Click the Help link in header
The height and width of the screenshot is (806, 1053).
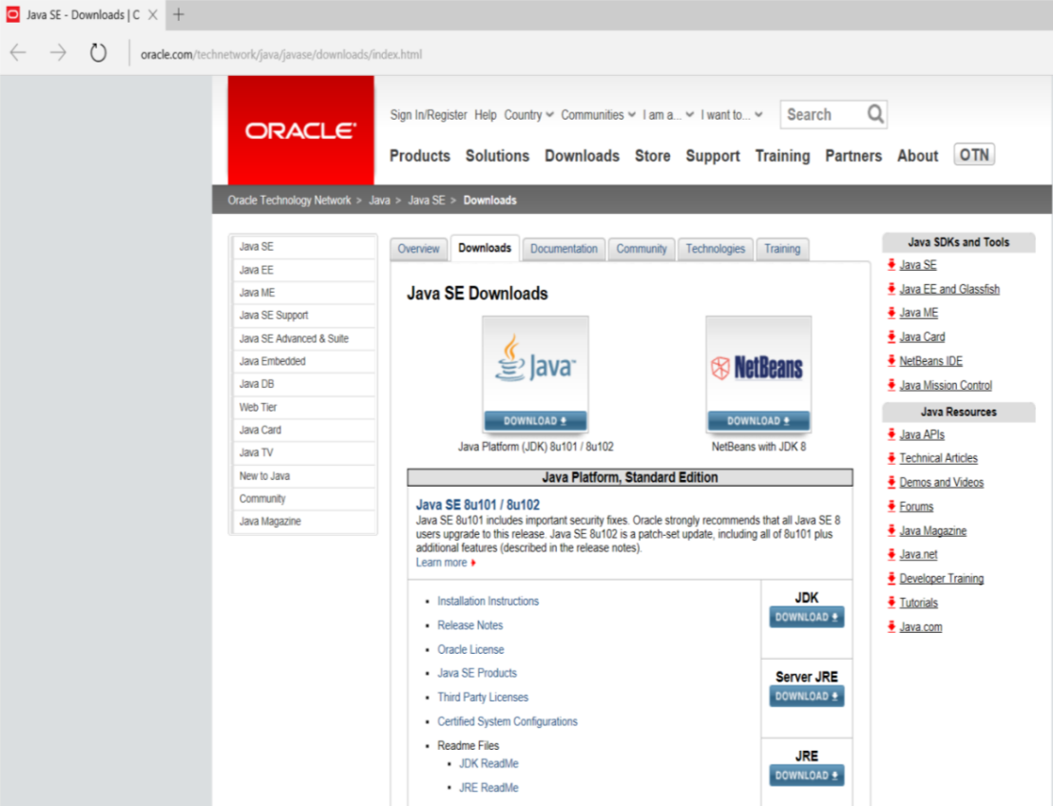click(x=486, y=115)
